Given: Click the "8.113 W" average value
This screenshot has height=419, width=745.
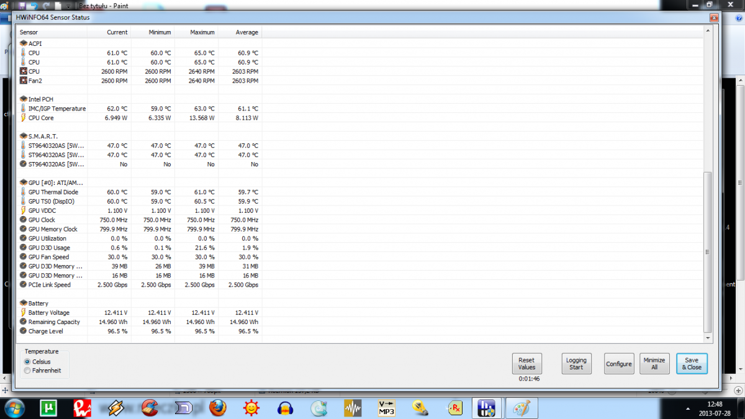Looking at the screenshot, I should pyautogui.click(x=247, y=118).
